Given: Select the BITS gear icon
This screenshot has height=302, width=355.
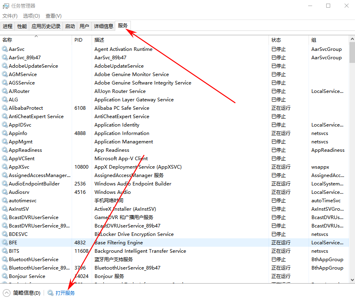Looking at the screenshot, I should tap(5, 251).
